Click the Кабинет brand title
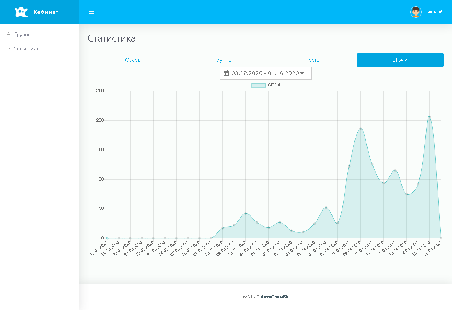Image resolution: width=452 pixels, height=310 pixels. pos(46,12)
